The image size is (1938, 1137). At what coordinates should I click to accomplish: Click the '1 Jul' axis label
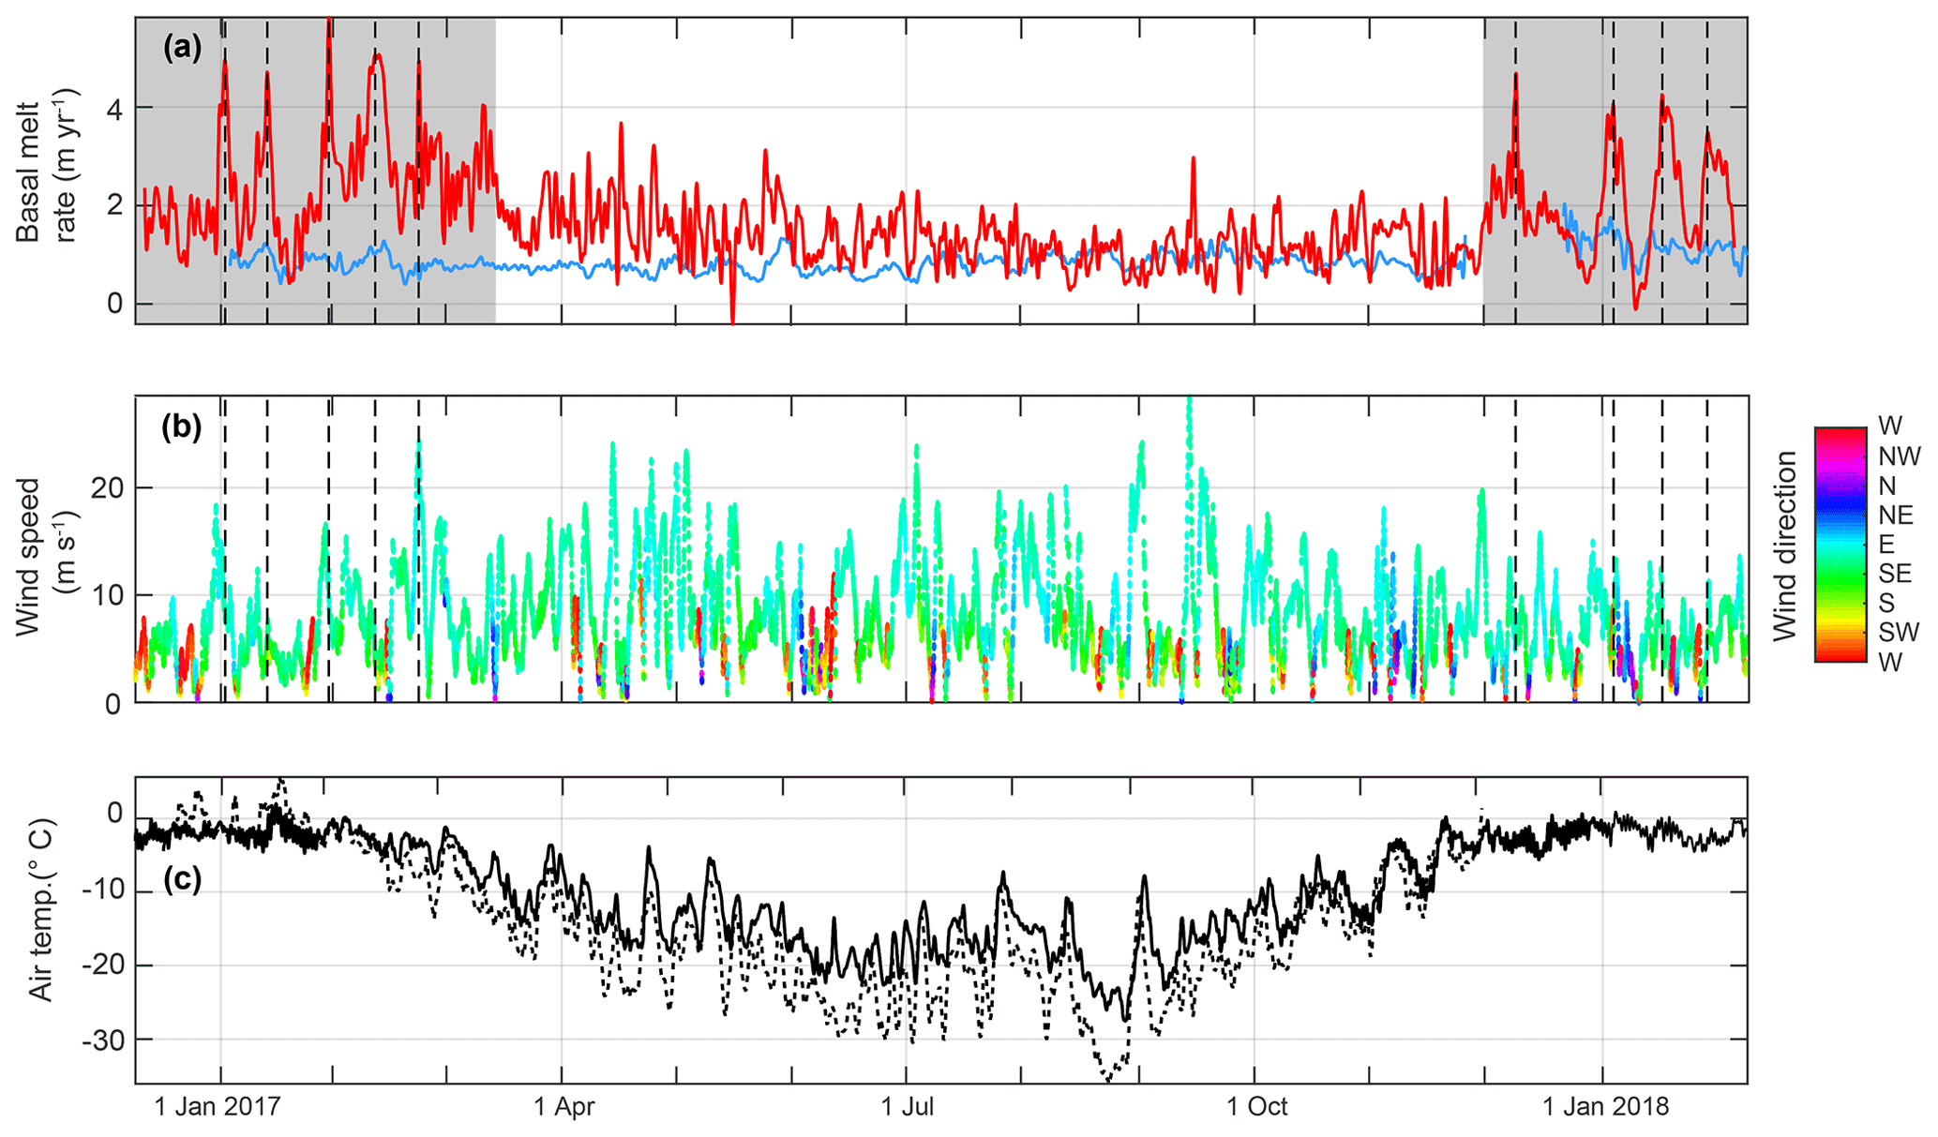[908, 1107]
